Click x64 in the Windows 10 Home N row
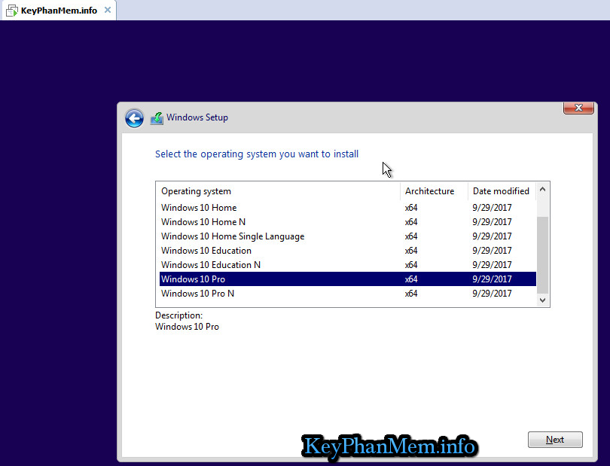The image size is (610, 466). [x=411, y=222]
